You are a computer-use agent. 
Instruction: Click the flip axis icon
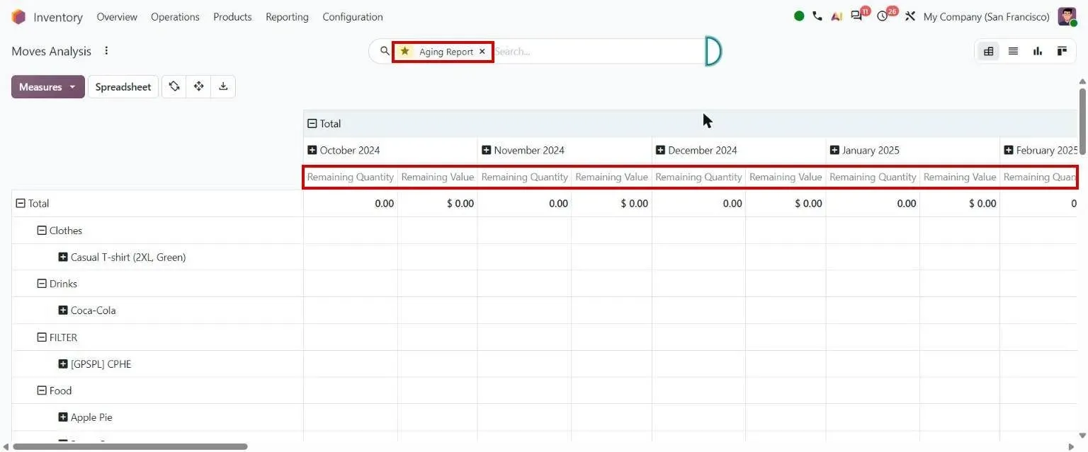pyautogui.click(x=174, y=86)
